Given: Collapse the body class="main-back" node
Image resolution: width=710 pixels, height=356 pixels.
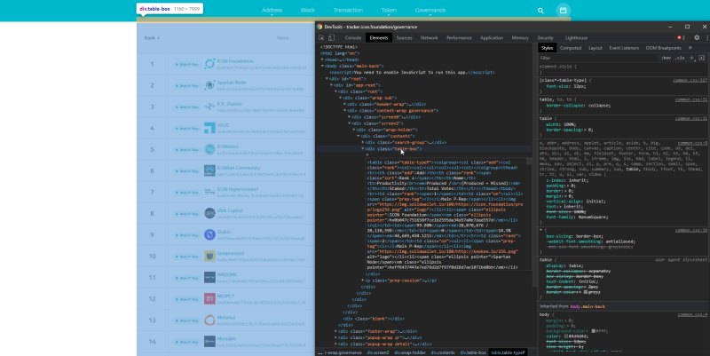Looking at the screenshot, I should point(322,66).
